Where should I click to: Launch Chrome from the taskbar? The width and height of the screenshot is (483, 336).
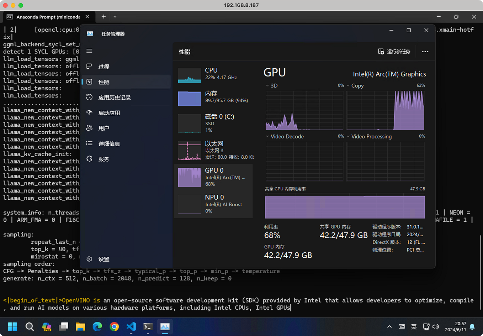click(113, 326)
